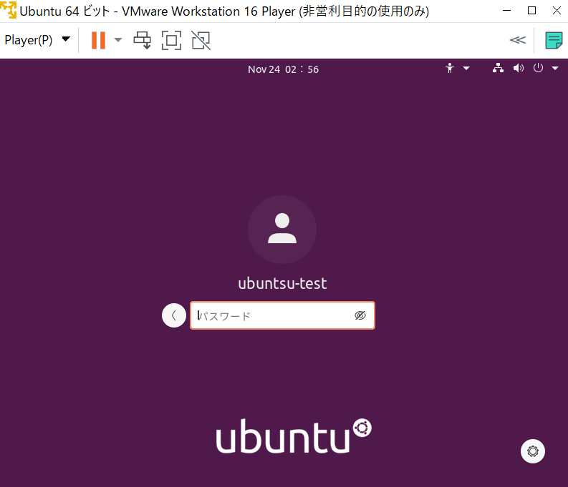
Task: Toggle Unity mode icon
Action: (x=201, y=40)
